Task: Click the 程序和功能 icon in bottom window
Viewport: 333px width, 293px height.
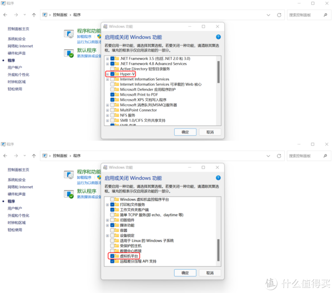Action: click(69, 175)
